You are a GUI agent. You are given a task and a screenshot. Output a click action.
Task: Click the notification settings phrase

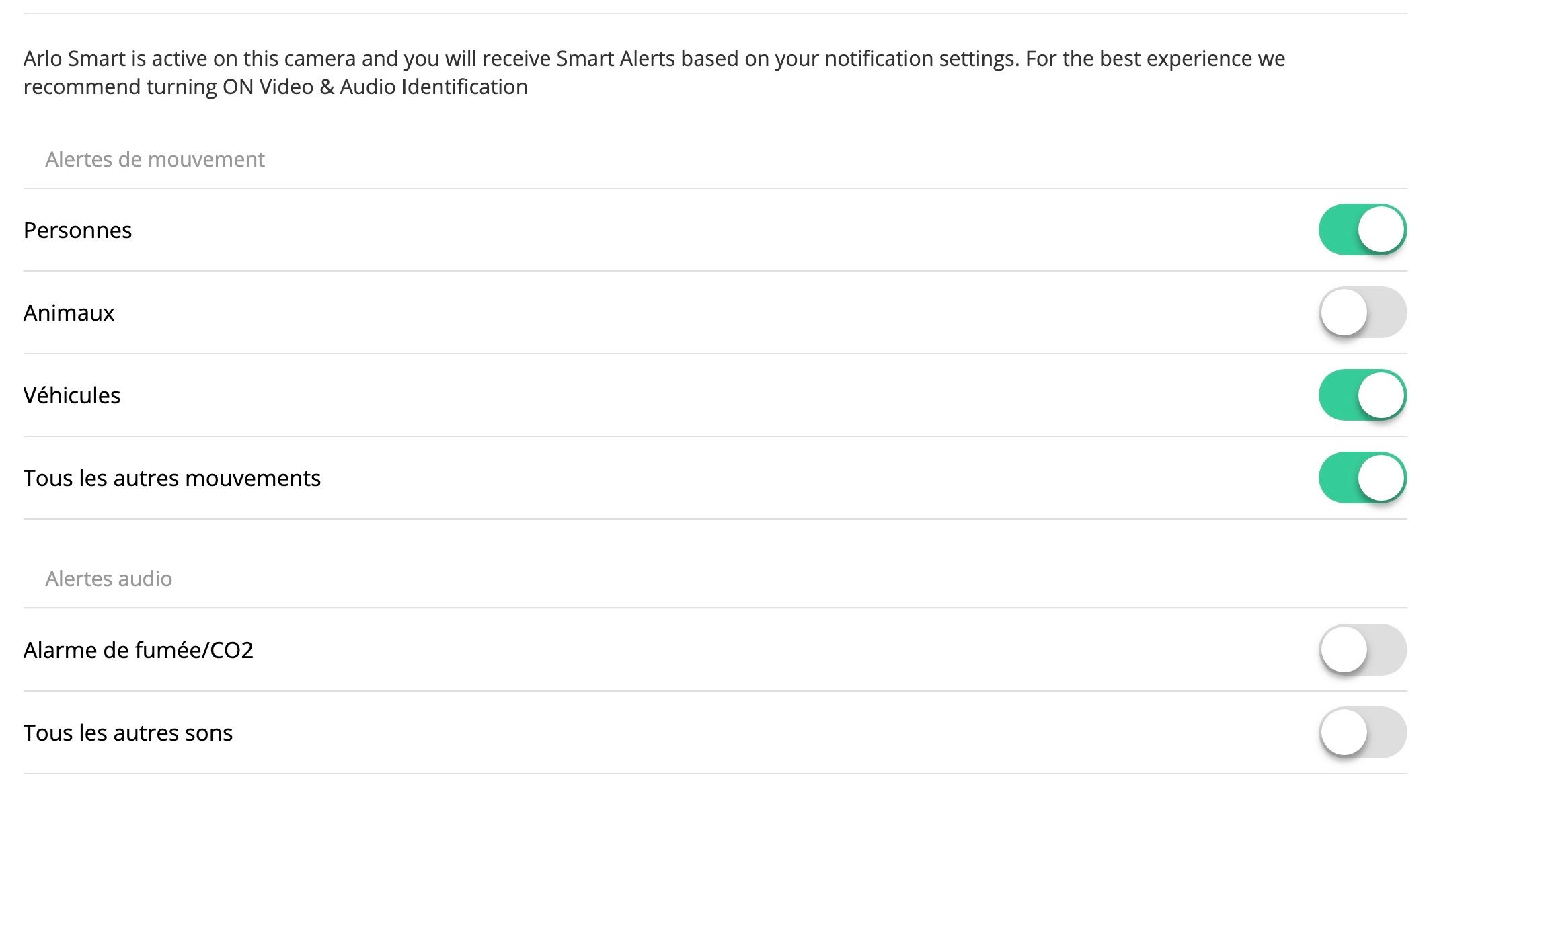(x=921, y=59)
